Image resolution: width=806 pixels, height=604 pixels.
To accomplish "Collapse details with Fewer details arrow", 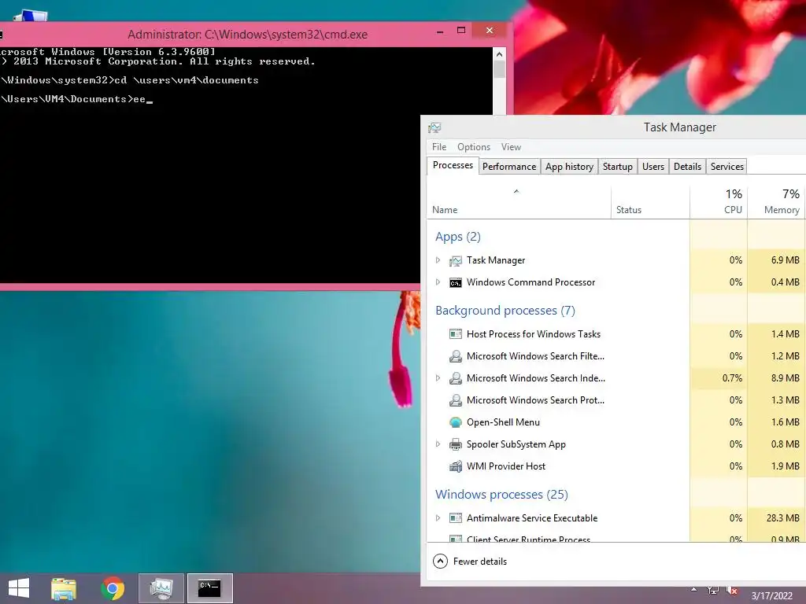I will pos(441,562).
